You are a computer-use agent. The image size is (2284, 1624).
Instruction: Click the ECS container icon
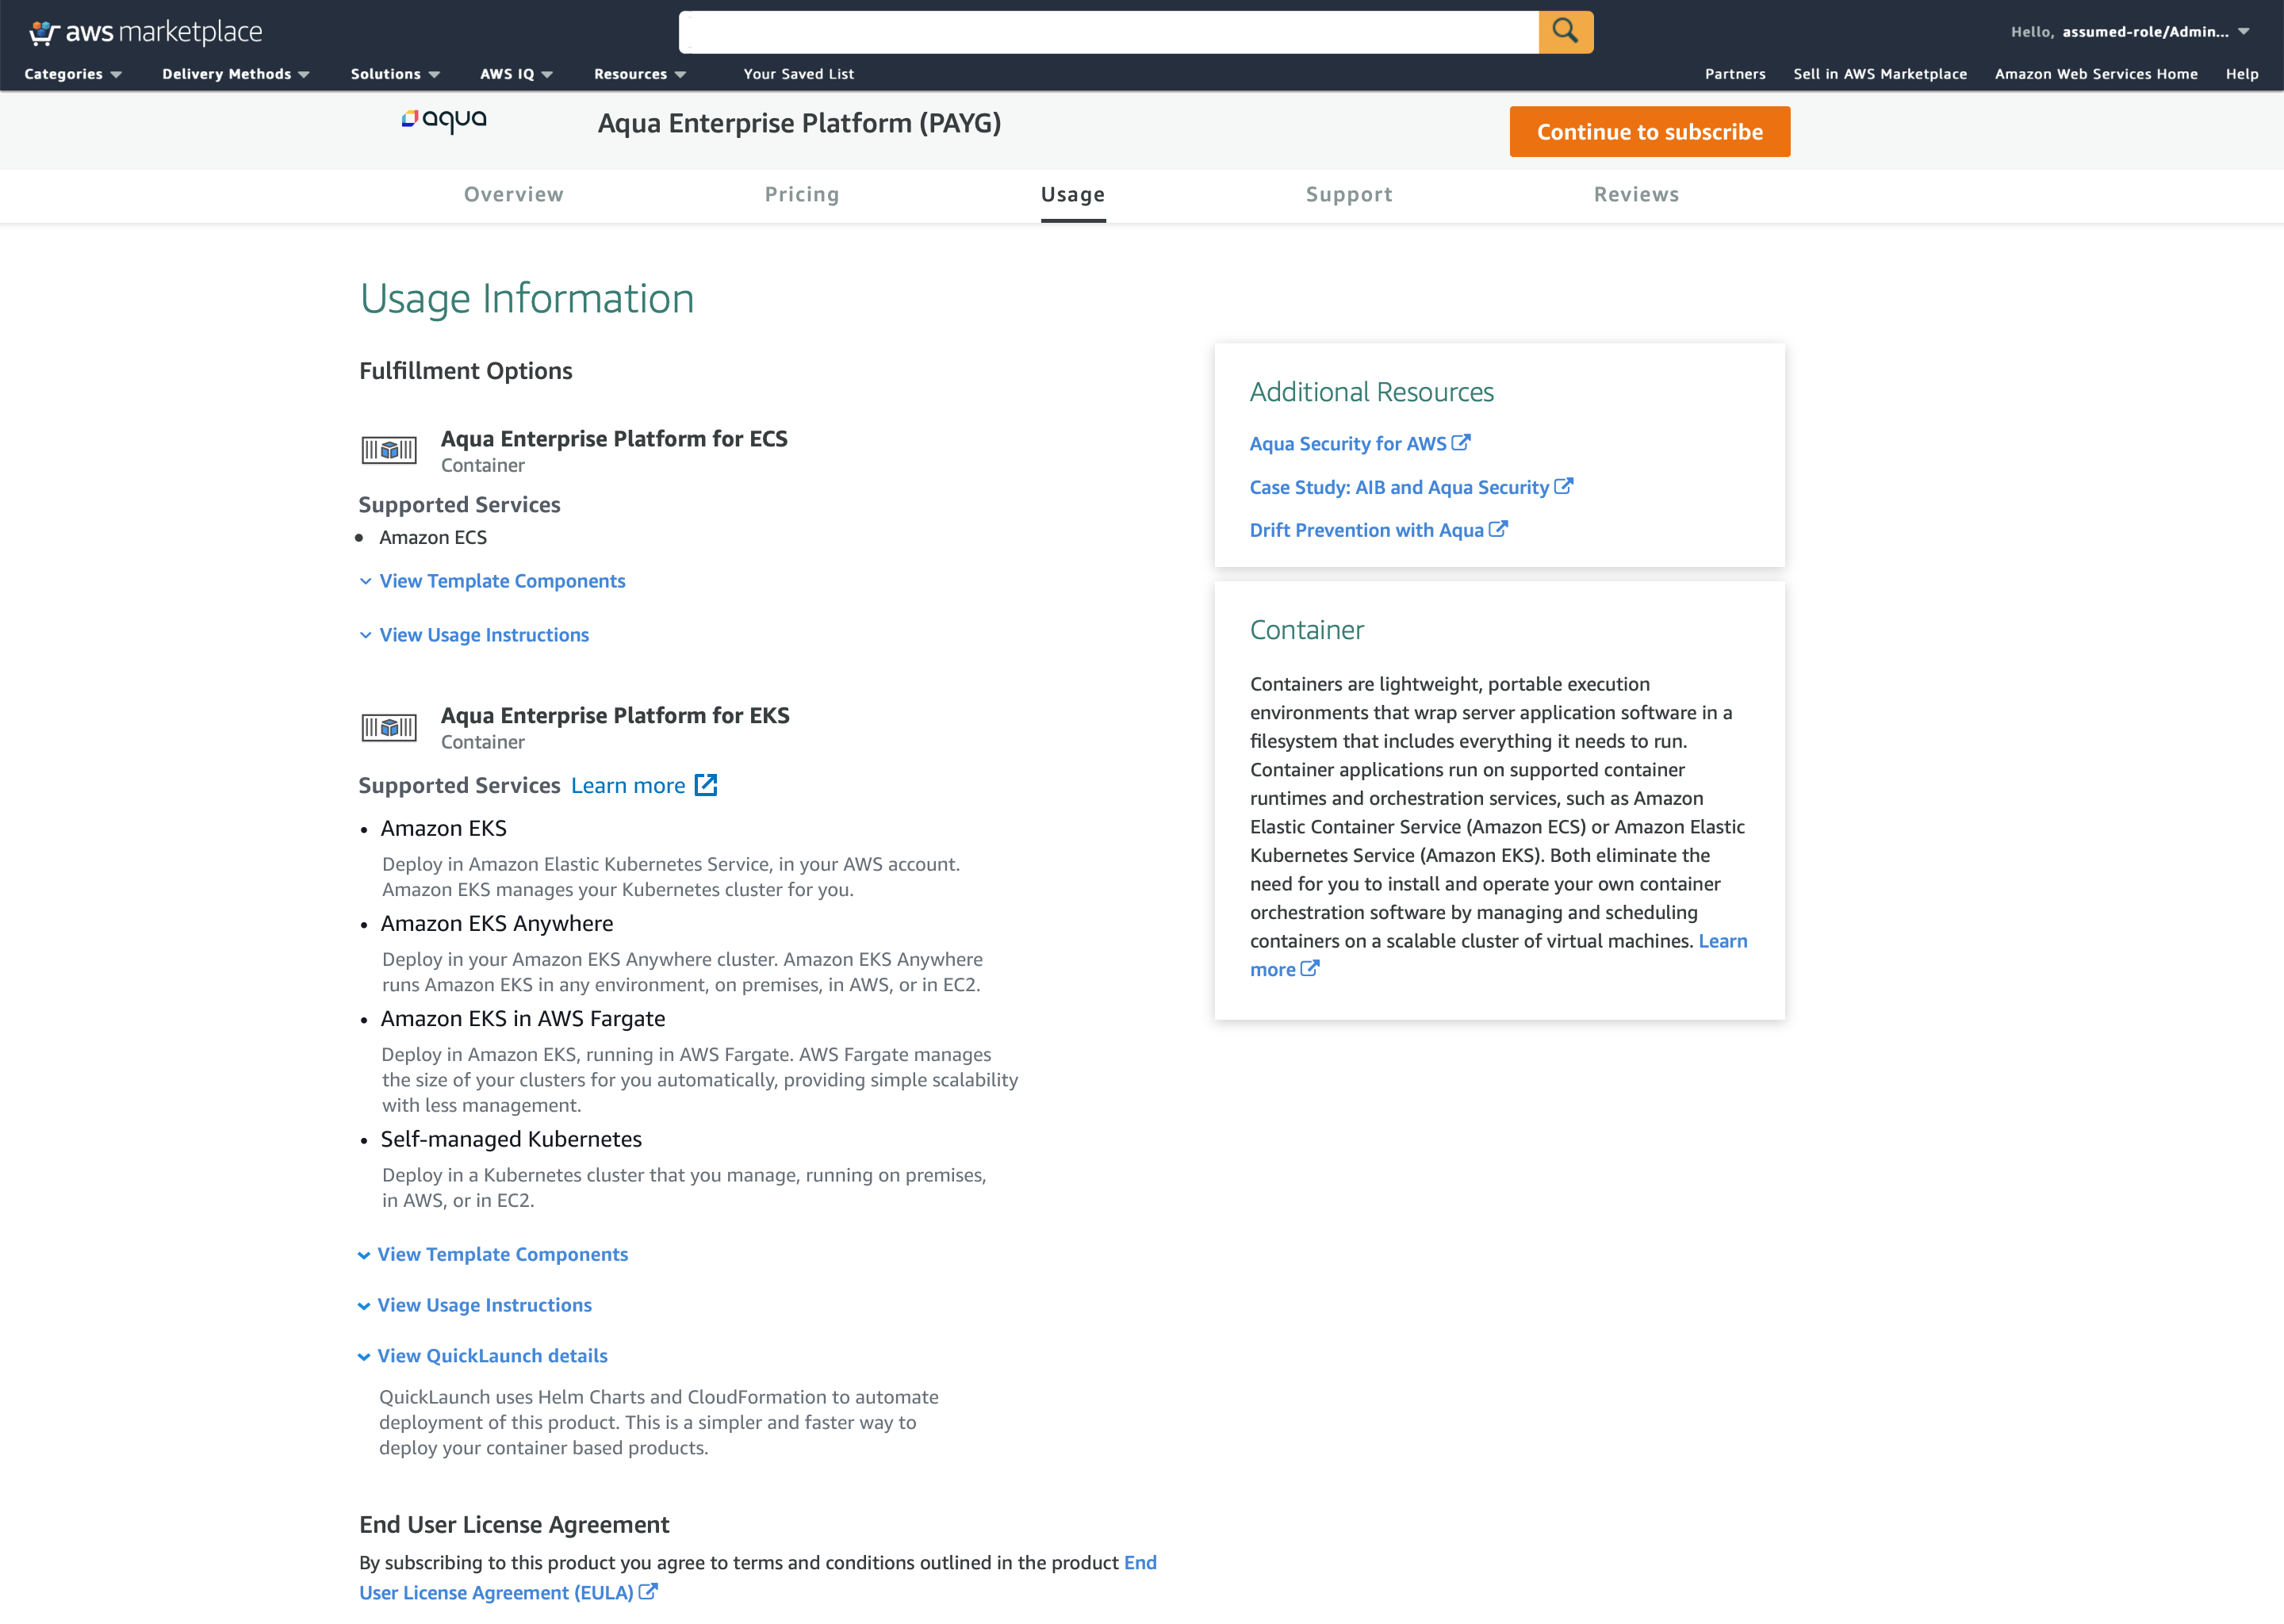(389, 450)
